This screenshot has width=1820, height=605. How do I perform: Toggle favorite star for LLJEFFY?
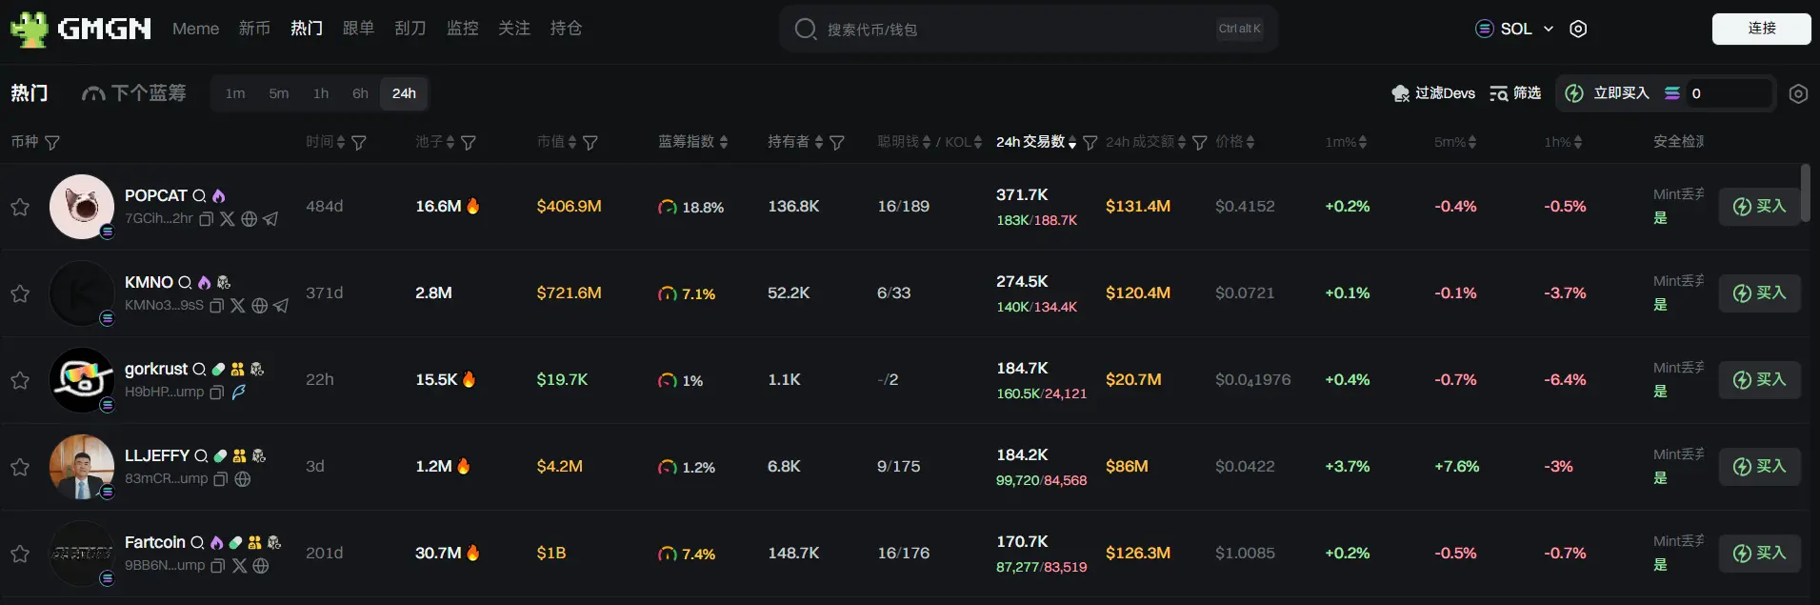20,467
